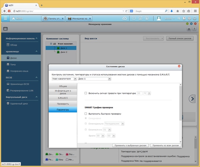
Task: Collapse Узел накопит. tree node
Action: click(x=51, y=43)
